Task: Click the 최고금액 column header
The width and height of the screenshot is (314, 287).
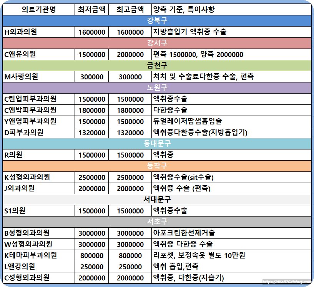Action: click(x=130, y=9)
